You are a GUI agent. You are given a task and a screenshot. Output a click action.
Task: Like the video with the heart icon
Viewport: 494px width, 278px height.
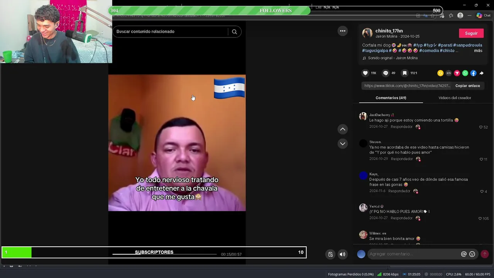click(x=365, y=73)
